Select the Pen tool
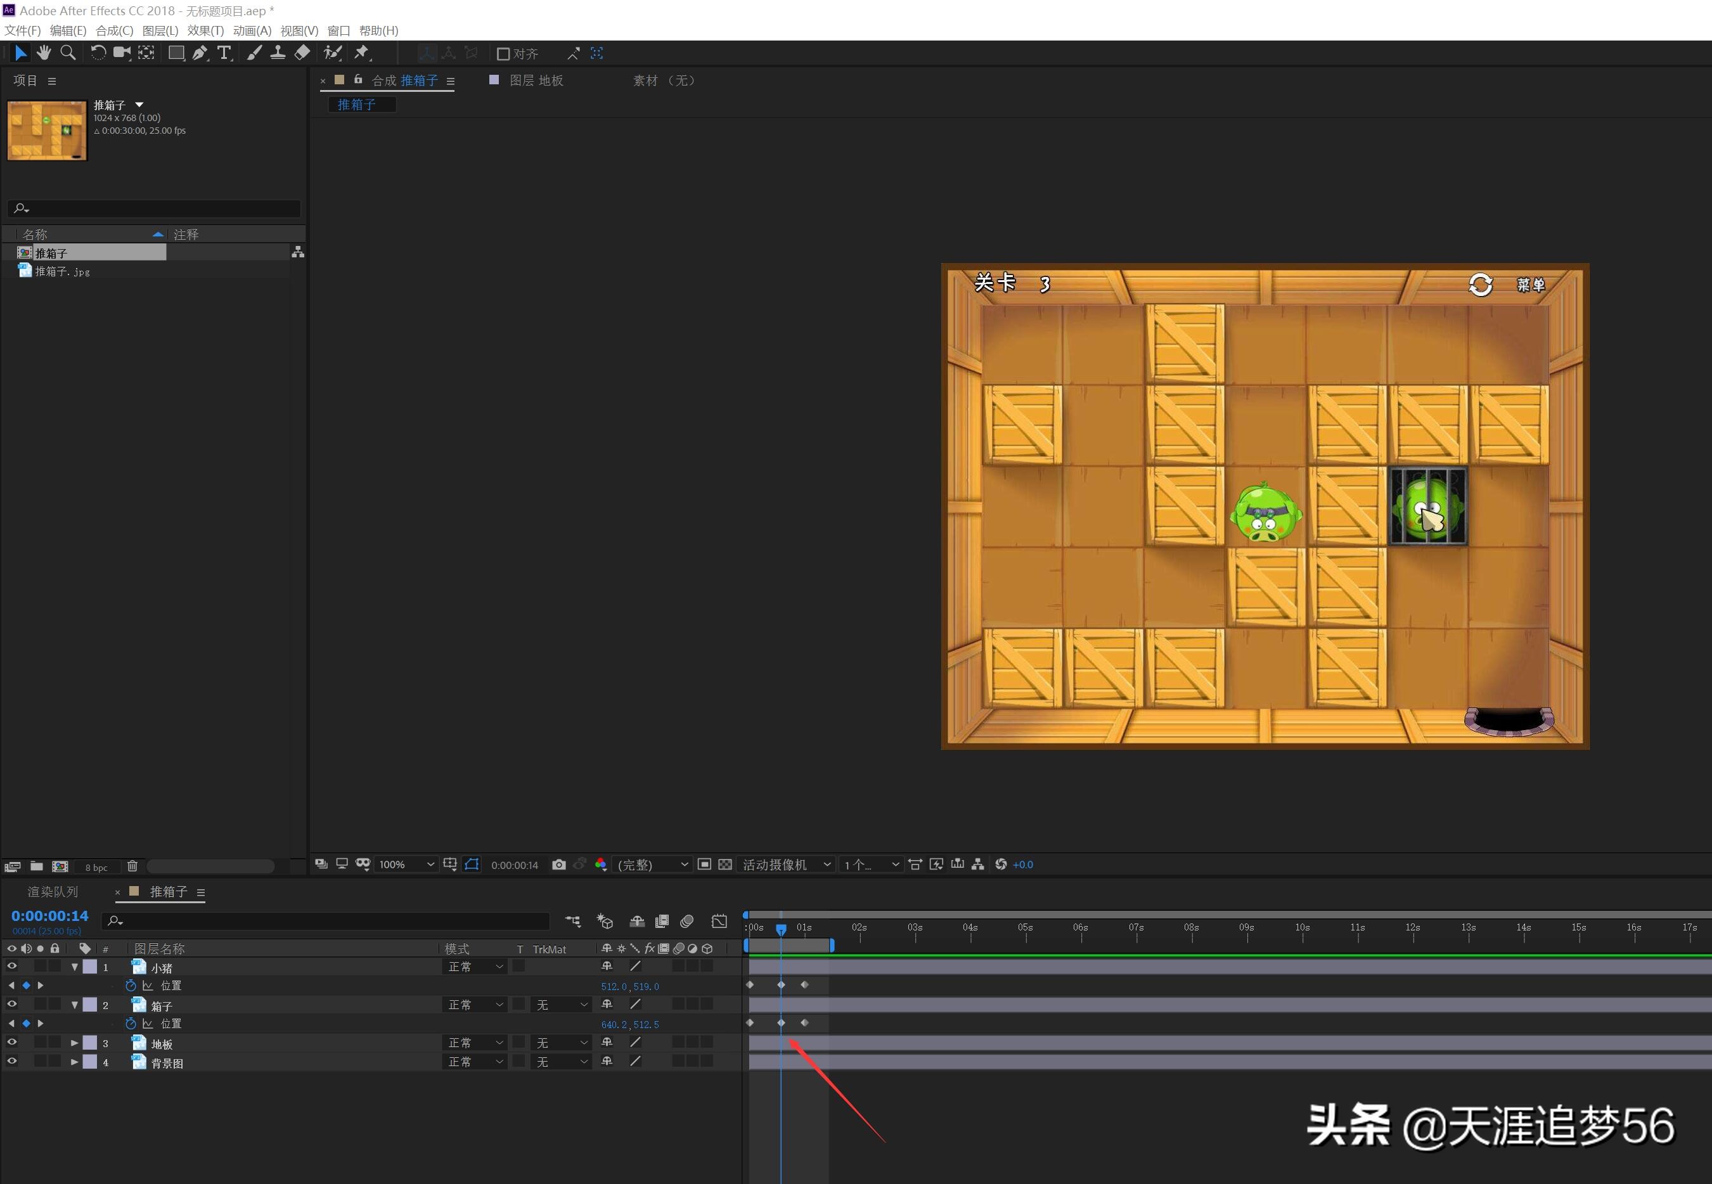1712x1184 pixels. (200, 53)
